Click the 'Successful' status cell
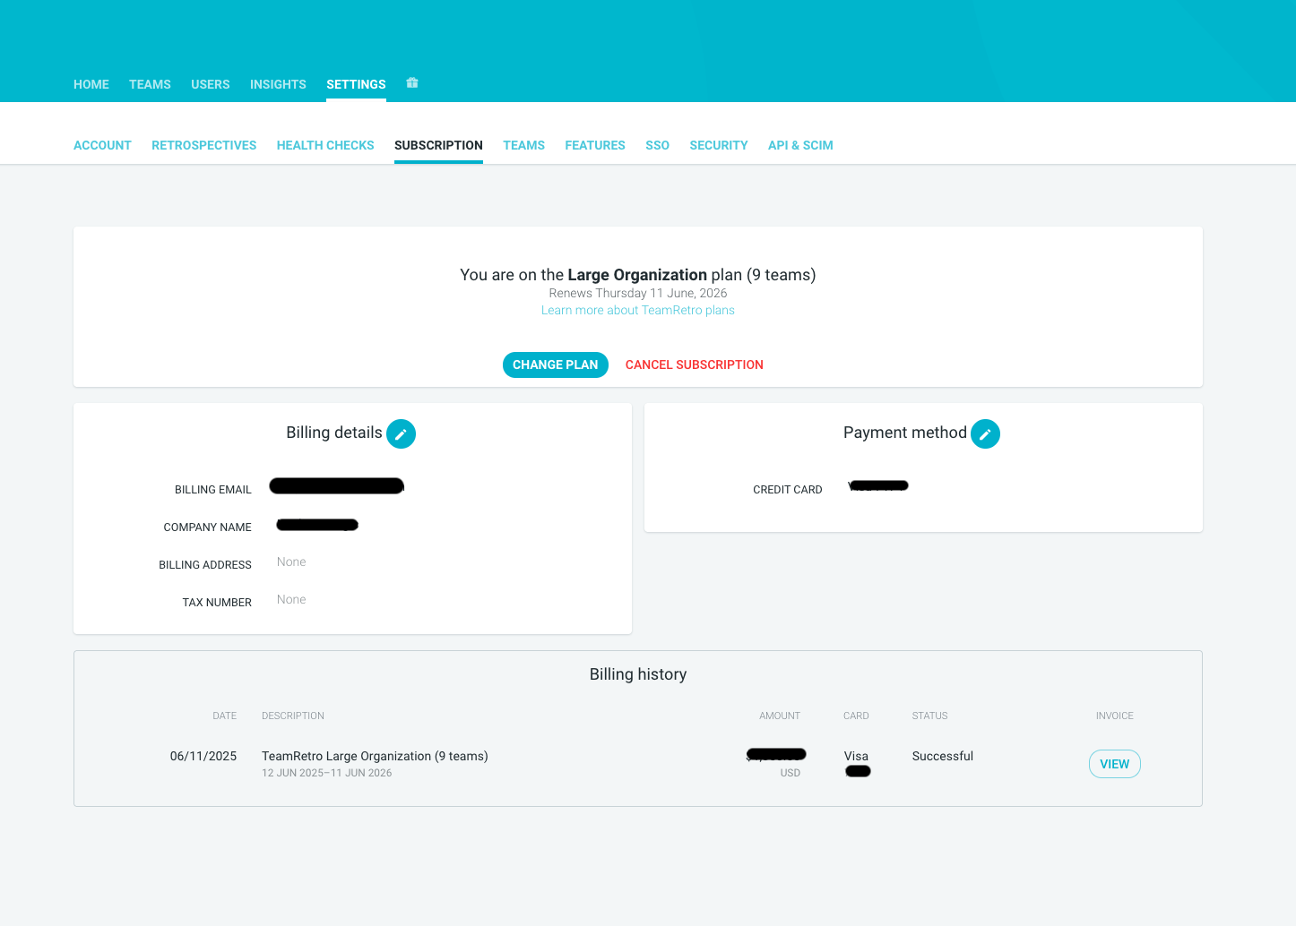Screen dimensions: 1296x926 click(943, 756)
